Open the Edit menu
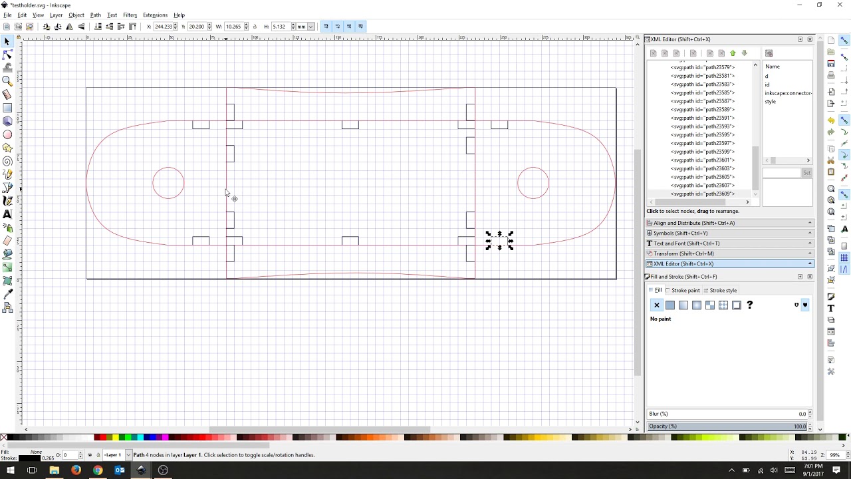This screenshot has height=479, width=851. coord(22,15)
